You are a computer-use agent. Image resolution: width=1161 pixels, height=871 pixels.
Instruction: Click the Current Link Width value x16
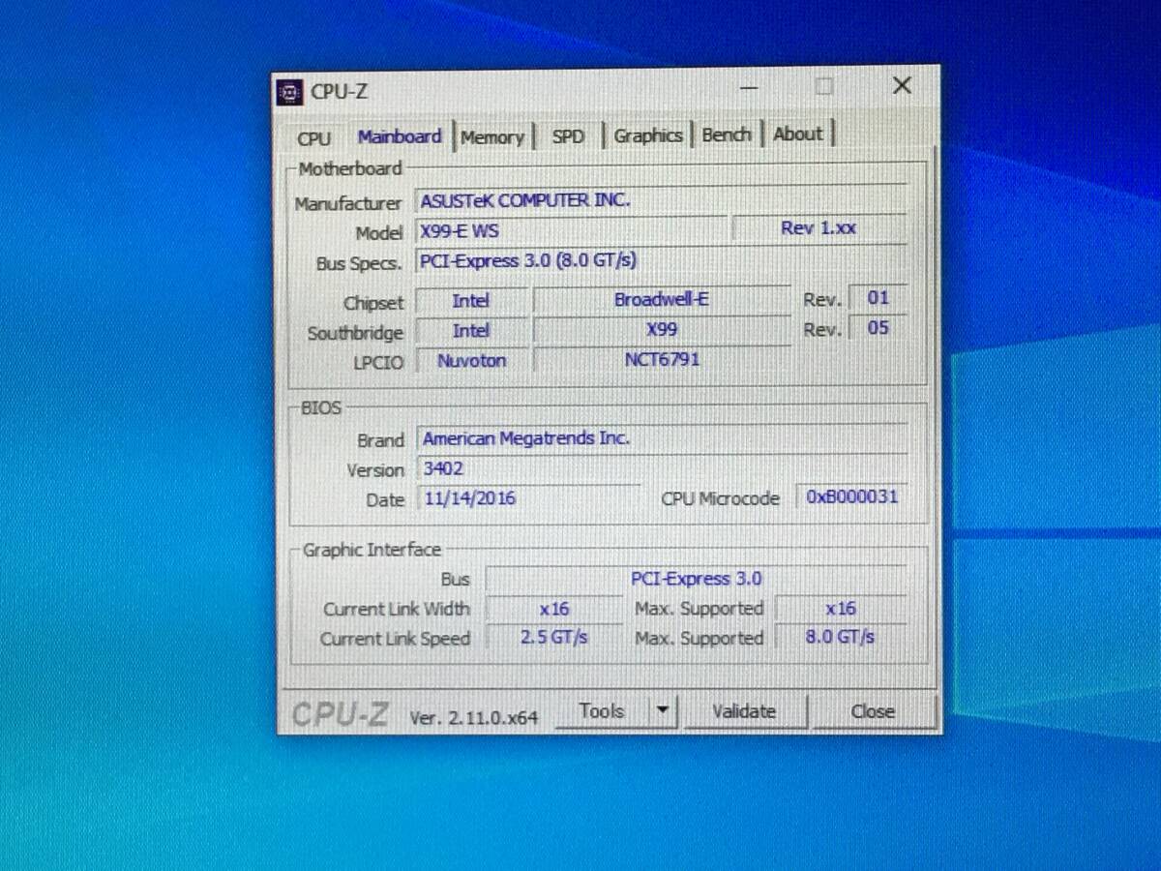554,609
